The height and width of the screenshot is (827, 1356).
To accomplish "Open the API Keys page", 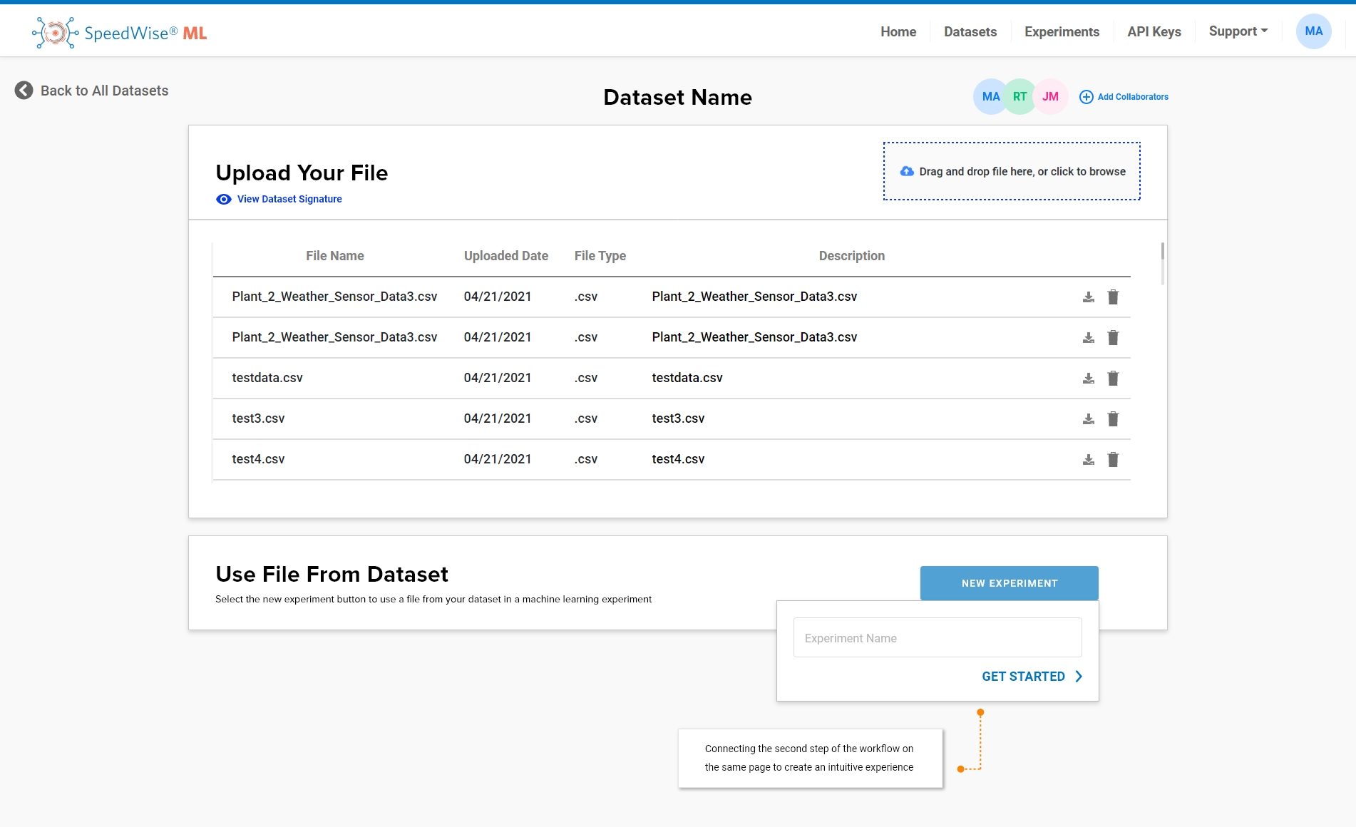I will pyautogui.click(x=1154, y=32).
